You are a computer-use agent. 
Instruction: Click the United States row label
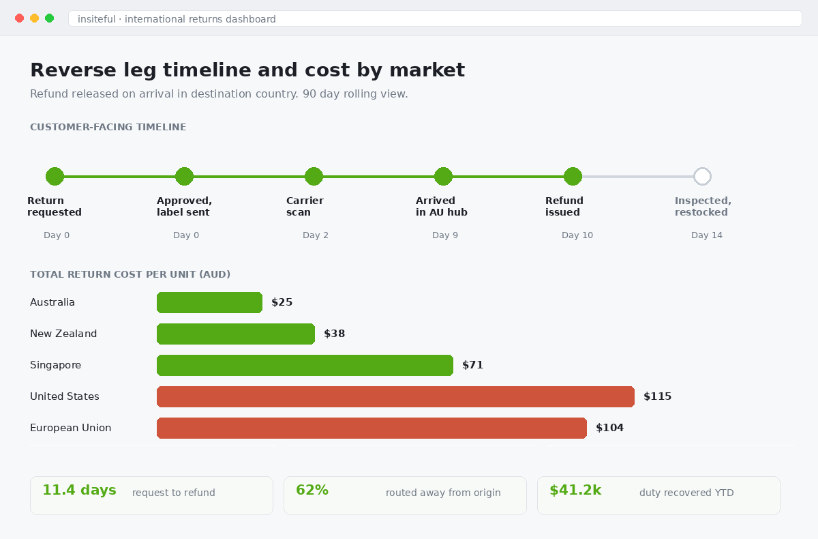tap(65, 396)
